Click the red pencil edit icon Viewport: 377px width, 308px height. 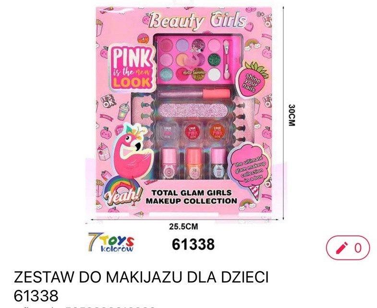pos(341,248)
